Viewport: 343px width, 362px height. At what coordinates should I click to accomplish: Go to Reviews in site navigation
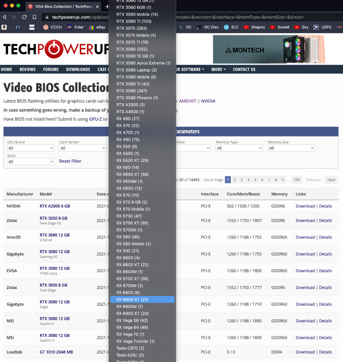[28, 69]
